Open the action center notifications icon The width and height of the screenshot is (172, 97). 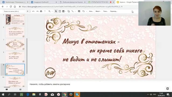coord(168,95)
